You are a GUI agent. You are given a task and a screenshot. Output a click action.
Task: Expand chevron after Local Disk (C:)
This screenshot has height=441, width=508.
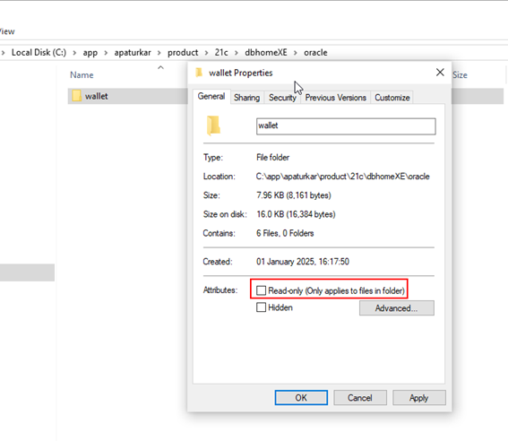pyautogui.click(x=74, y=53)
